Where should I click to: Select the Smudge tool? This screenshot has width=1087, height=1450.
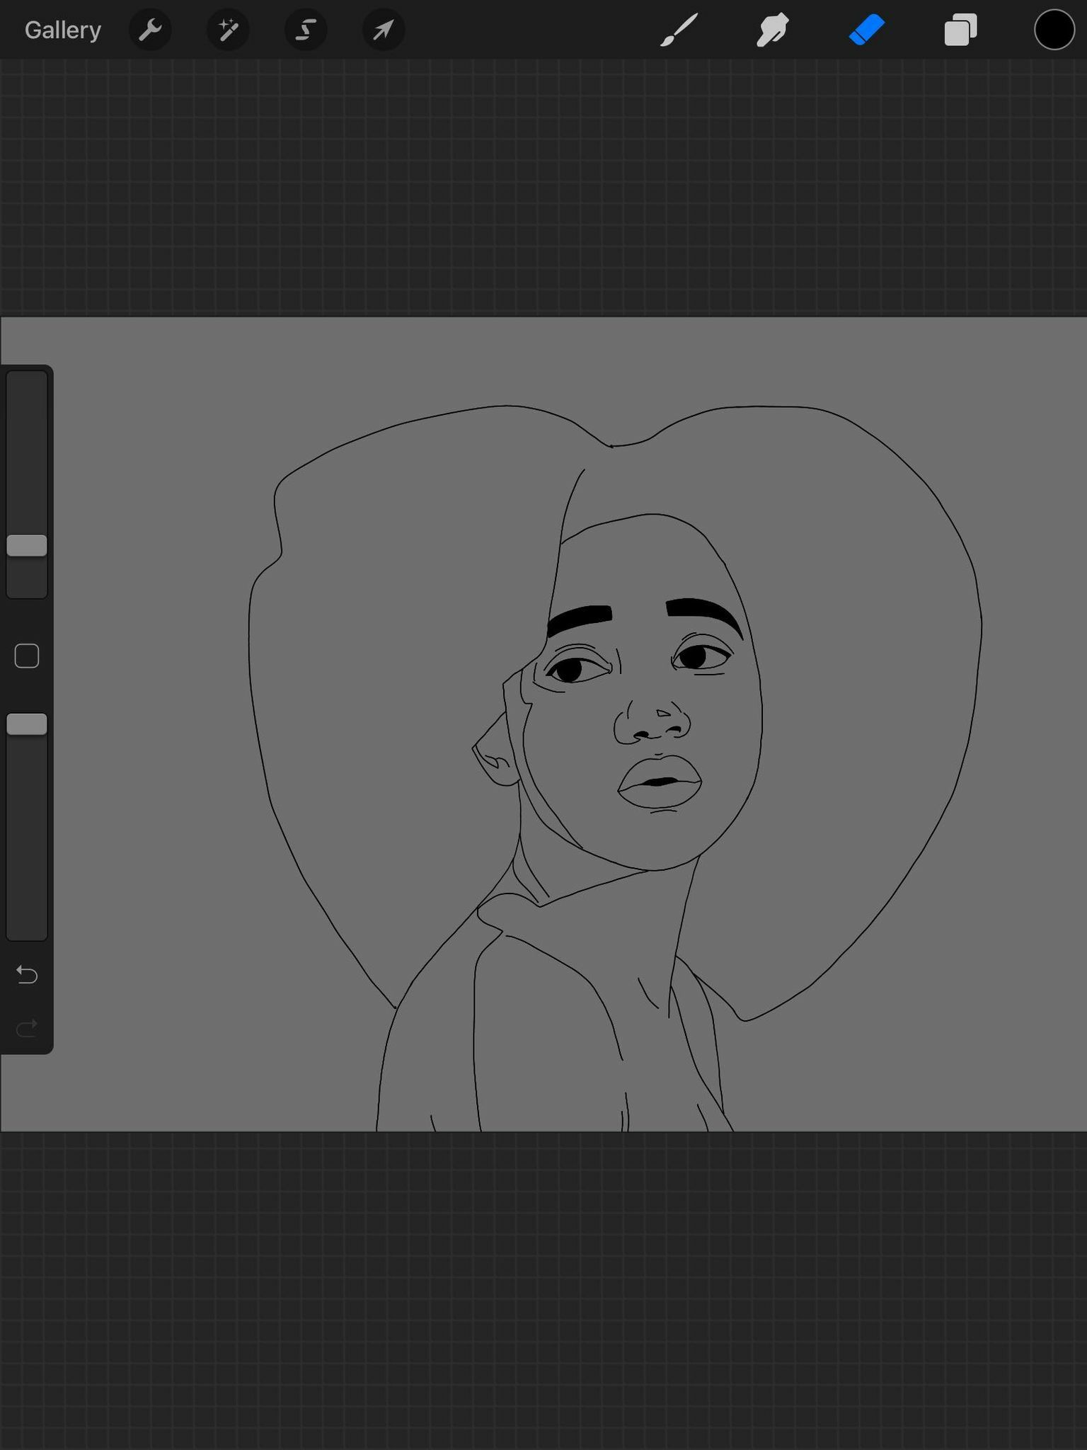tap(773, 30)
